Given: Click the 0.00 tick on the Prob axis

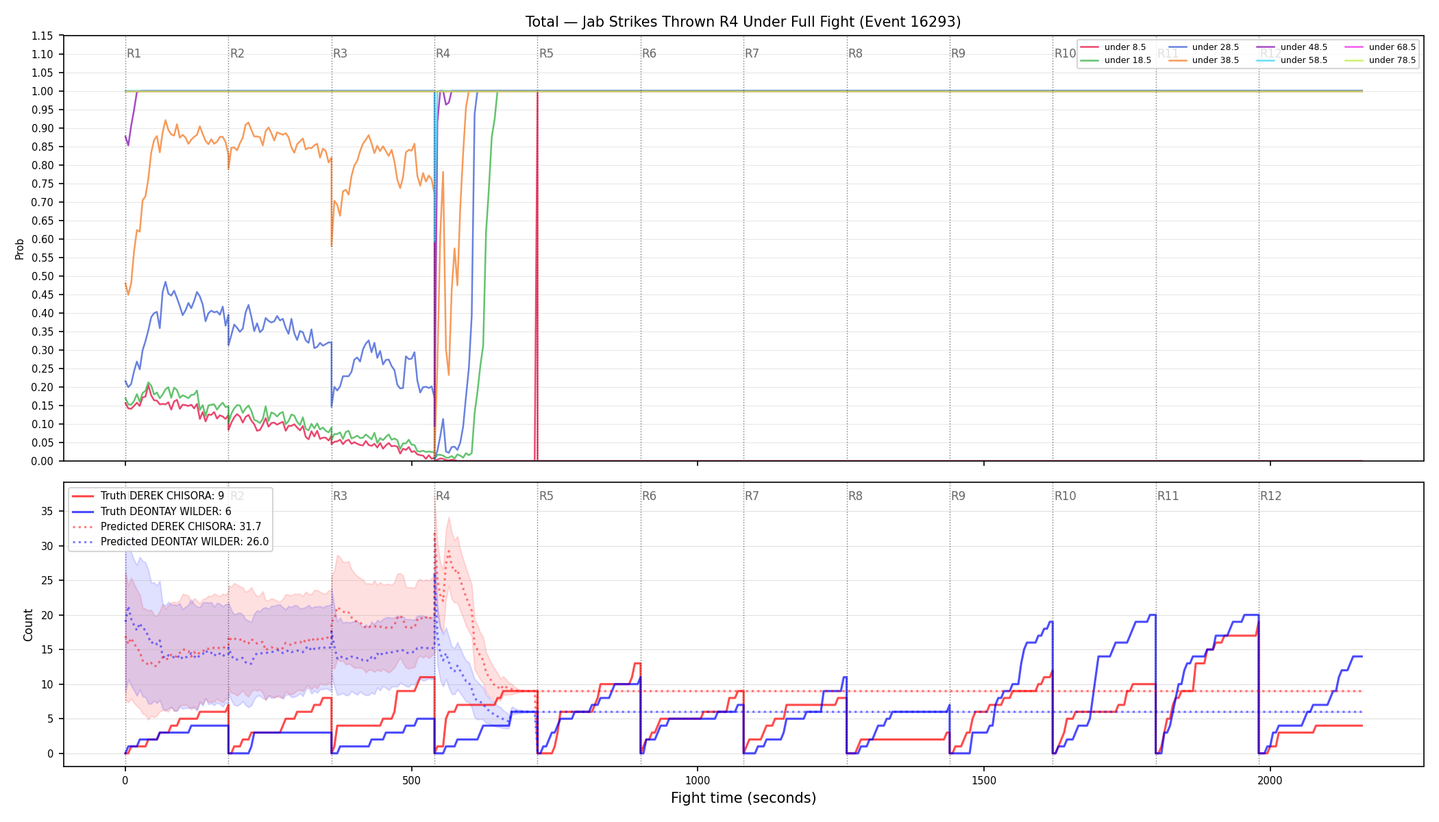Looking at the screenshot, I should [x=42, y=461].
